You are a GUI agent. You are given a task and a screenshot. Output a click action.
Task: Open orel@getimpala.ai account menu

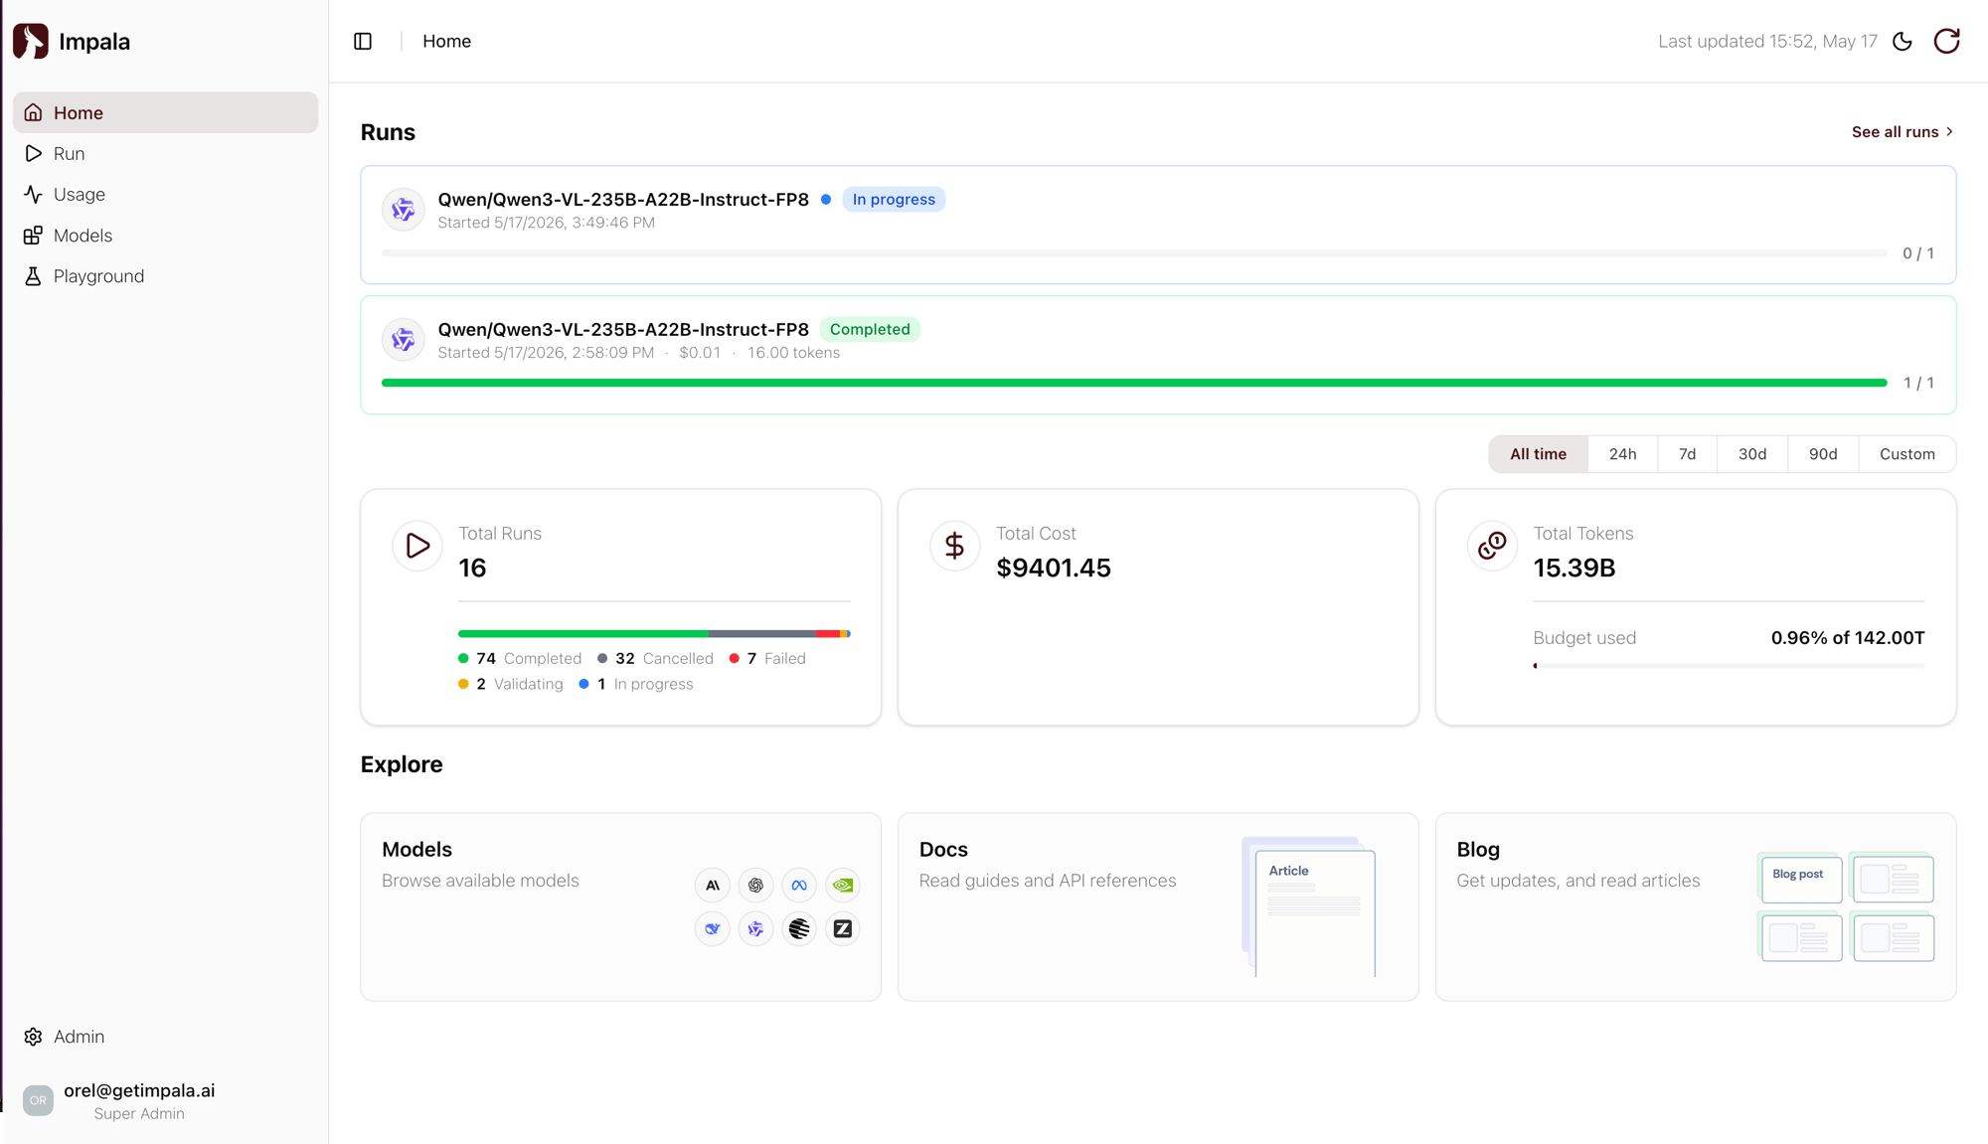pyautogui.click(x=139, y=1100)
